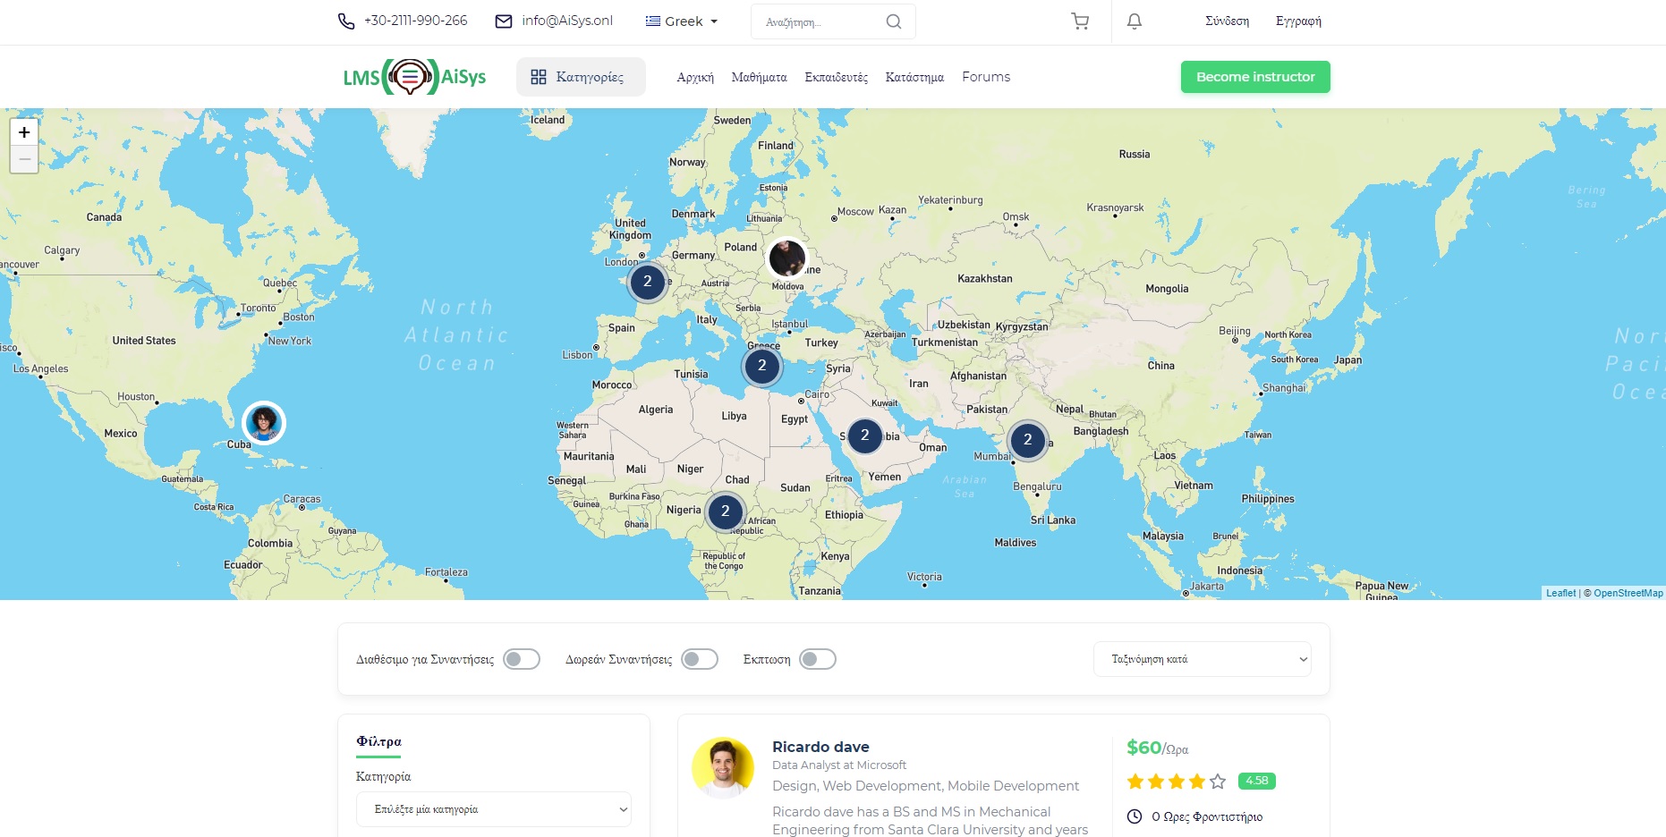Image resolution: width=1666 pixels, height=837 pixels.
Task: Click the LMS AiSys logo
Action: click(414, 77)
